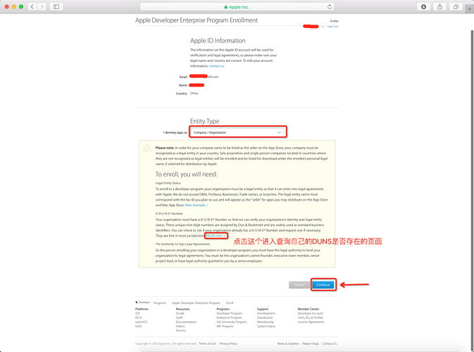Go back in Safari history
The width and height of the screenshot is (474, 352).
click(x=32, y=6)
